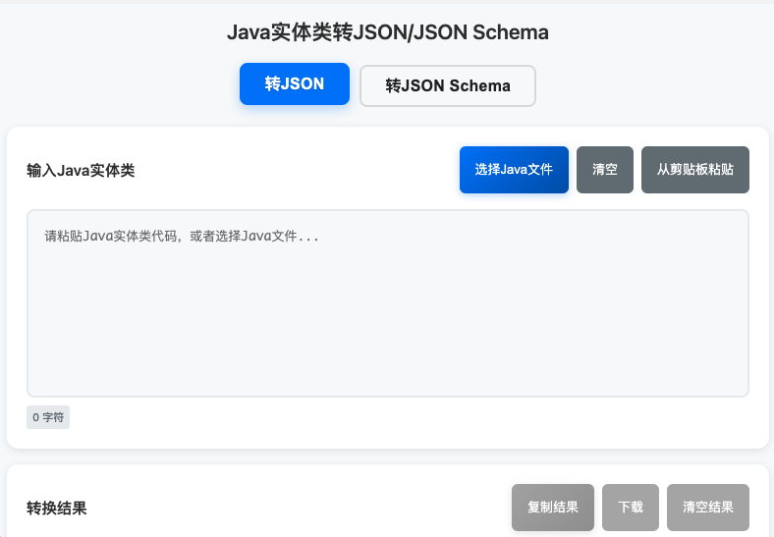This screenshot has height=537, width=774.
Task: Click the 选择Java文件 button
Action: [514, 170]
